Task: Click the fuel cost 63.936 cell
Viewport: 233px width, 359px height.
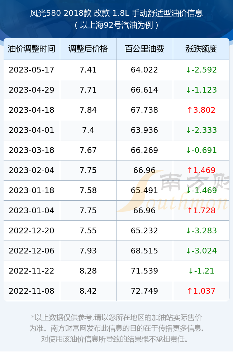Action: [x=144, y=130]
